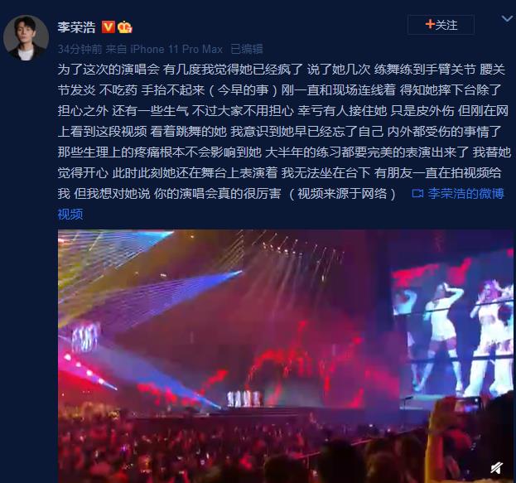Click the iPhone 11 Pro Max source
The height and width of the screenshot is (483, 516).
coord(176,49)
